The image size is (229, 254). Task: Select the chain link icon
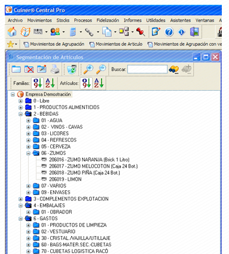tap(89, 32)
